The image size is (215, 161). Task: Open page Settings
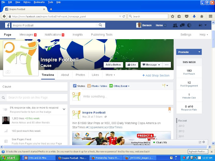186,35
